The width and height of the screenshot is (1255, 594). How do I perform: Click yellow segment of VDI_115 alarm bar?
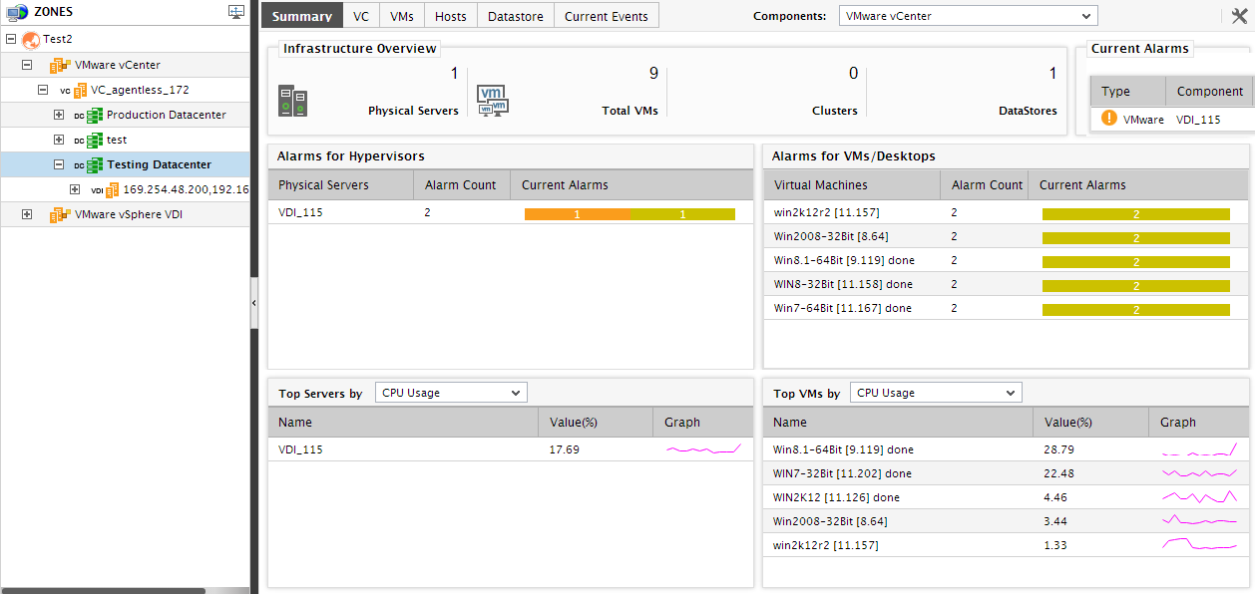pyautogui.click(x=682, y=214)
